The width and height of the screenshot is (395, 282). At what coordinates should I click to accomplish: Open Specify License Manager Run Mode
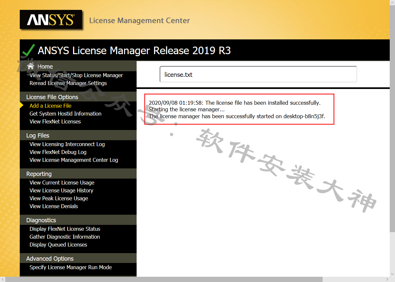70,267
